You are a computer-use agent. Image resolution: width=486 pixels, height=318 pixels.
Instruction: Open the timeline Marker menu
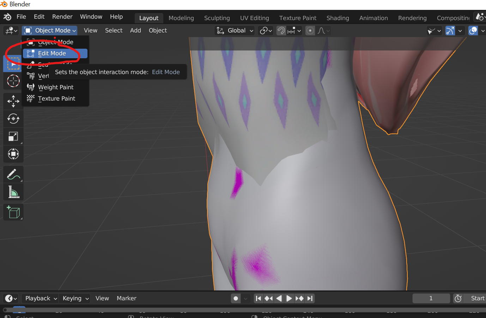click(x=126, y=299)
